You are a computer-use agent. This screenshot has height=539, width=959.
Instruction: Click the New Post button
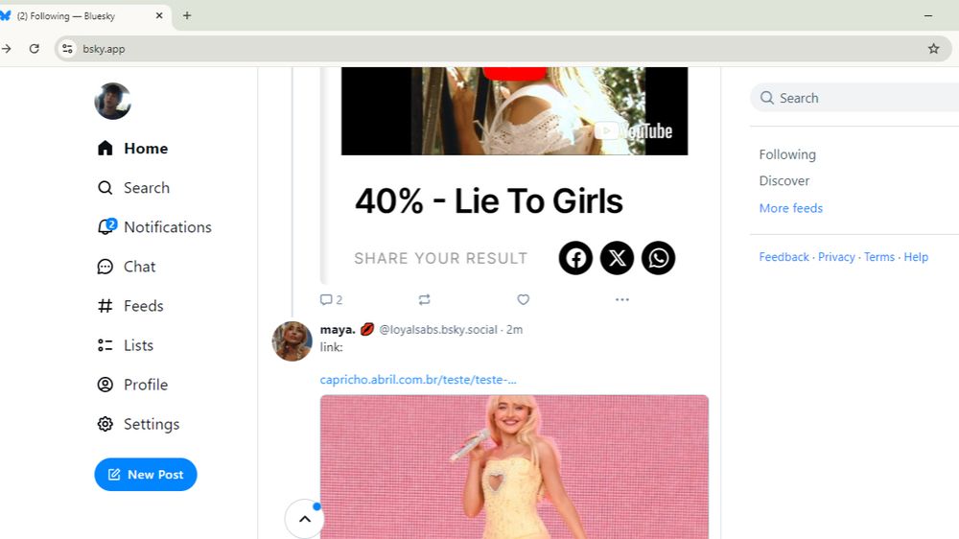click(x=146, y=475)
